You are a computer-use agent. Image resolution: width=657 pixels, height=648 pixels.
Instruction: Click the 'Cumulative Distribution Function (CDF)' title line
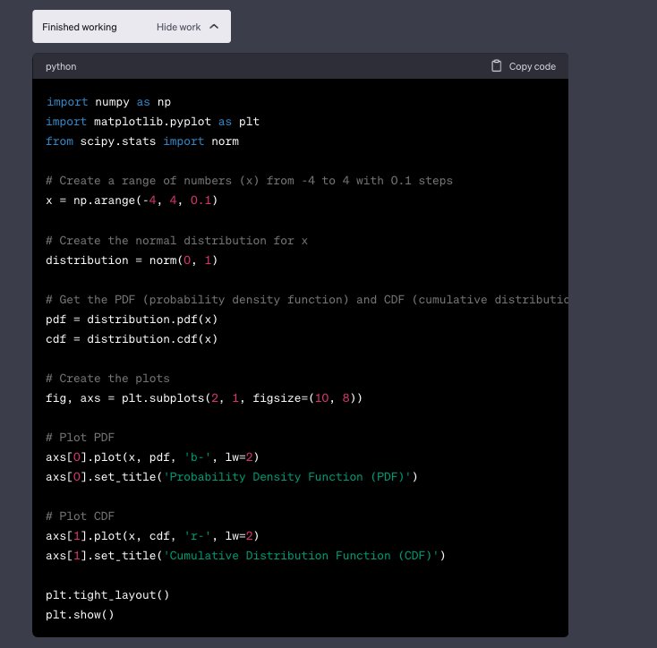245,556
